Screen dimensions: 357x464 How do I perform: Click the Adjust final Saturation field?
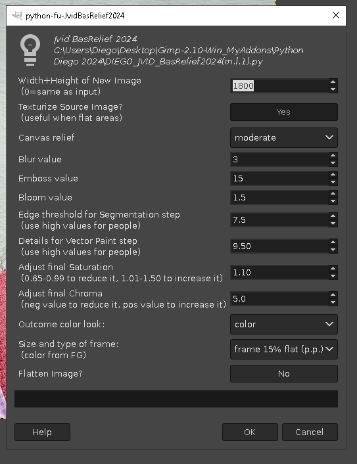point(279,272)
